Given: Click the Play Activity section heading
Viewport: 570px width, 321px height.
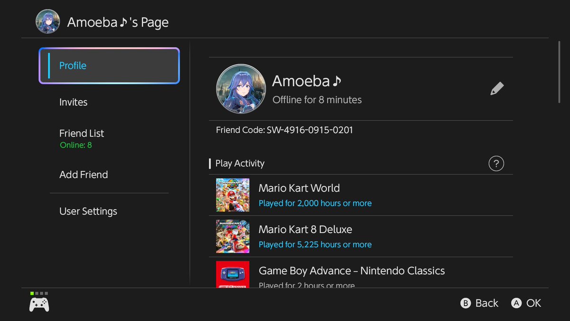Looking at the screenshot, I should (240, 163).
